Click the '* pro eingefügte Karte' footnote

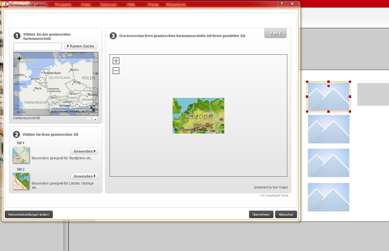pyautogui.click(x=273, y=195)
